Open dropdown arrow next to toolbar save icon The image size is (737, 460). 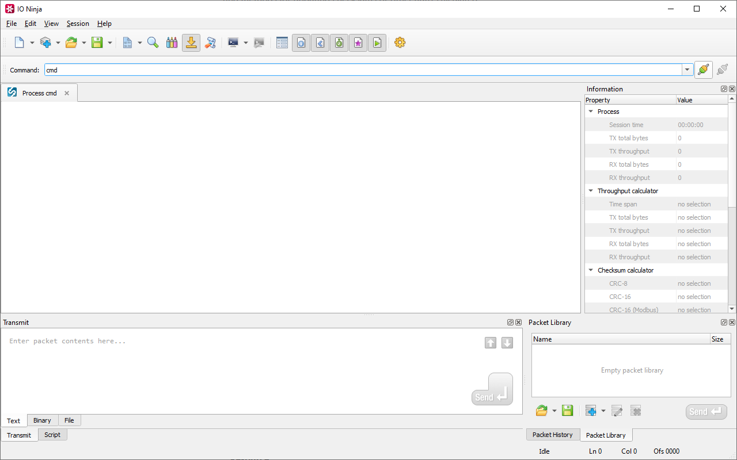(x=109, y=43)
